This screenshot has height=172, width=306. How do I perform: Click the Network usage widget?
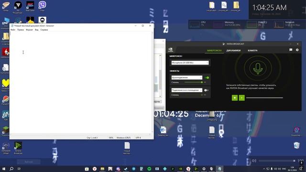(x=287, y=24)
